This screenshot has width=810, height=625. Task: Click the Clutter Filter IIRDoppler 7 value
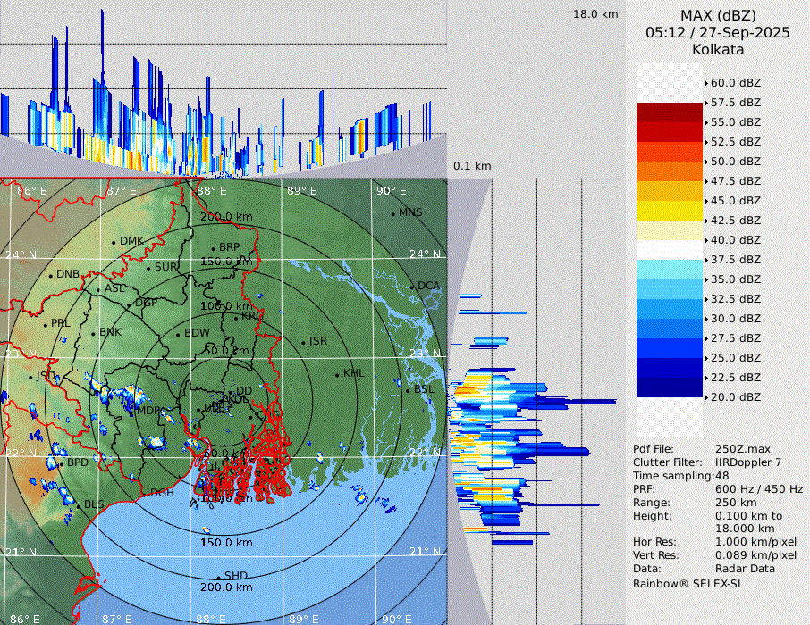[750, 462]
